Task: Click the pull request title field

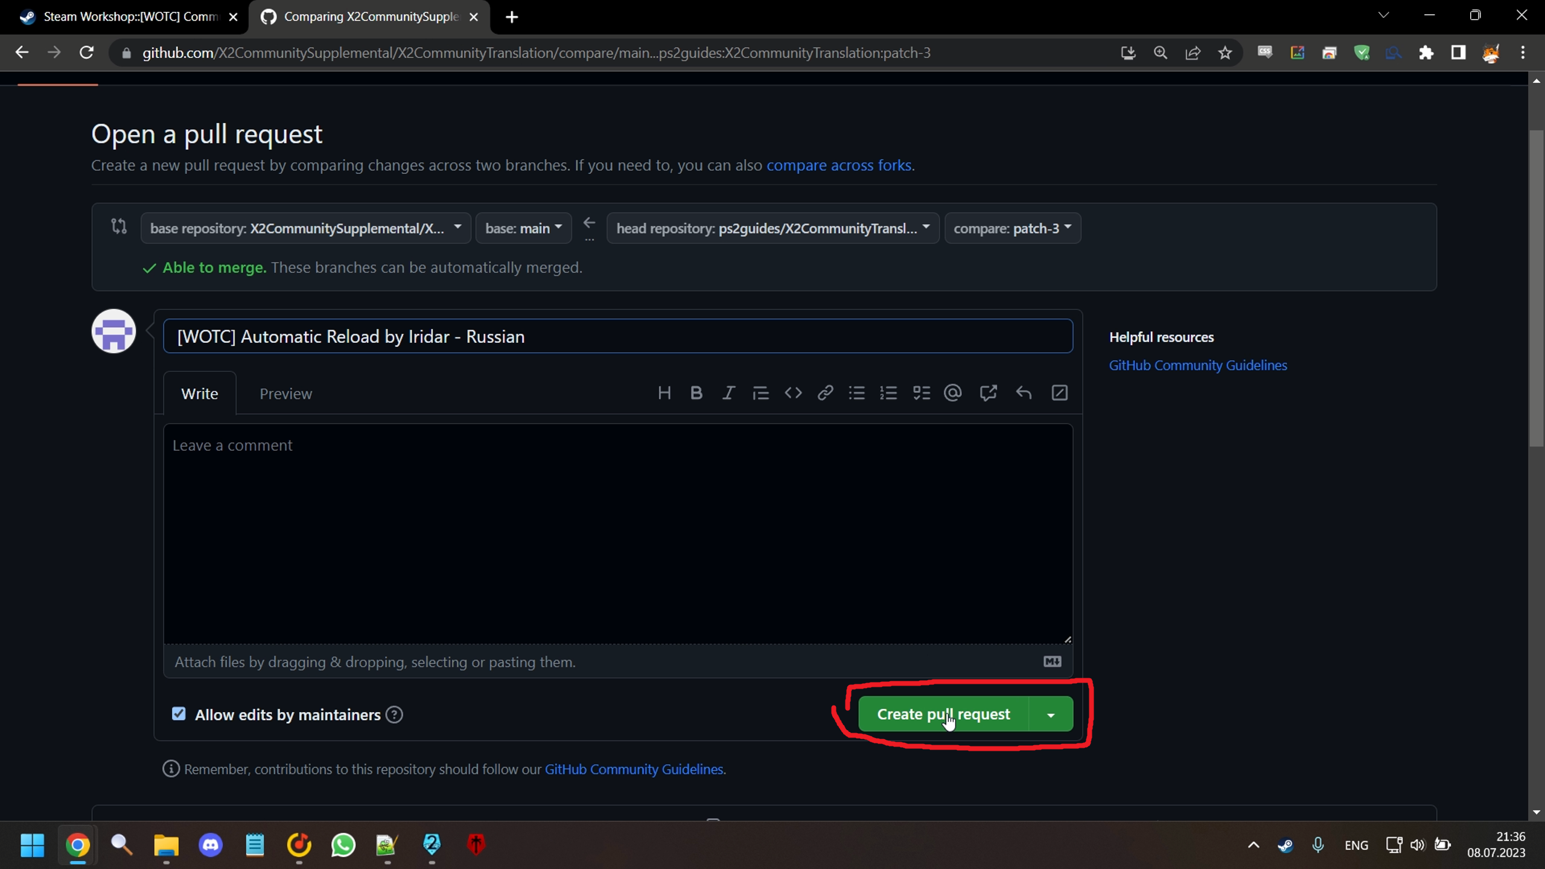Action: 617,336
